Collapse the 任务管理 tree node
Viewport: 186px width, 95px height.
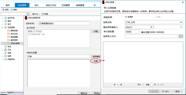pos(2,27)
